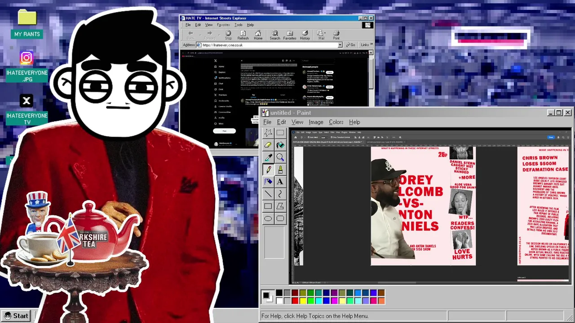
Task: Open Search in the browser toolbar
Action: click(x=275, y=35)
